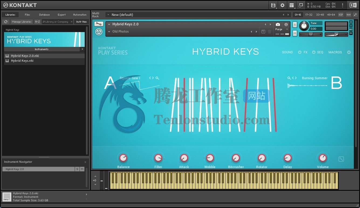Image resolution: width=360 pixels, height=208 pixels.
Task: Select next multi preset arrow
Action: (x=288, y=15)
